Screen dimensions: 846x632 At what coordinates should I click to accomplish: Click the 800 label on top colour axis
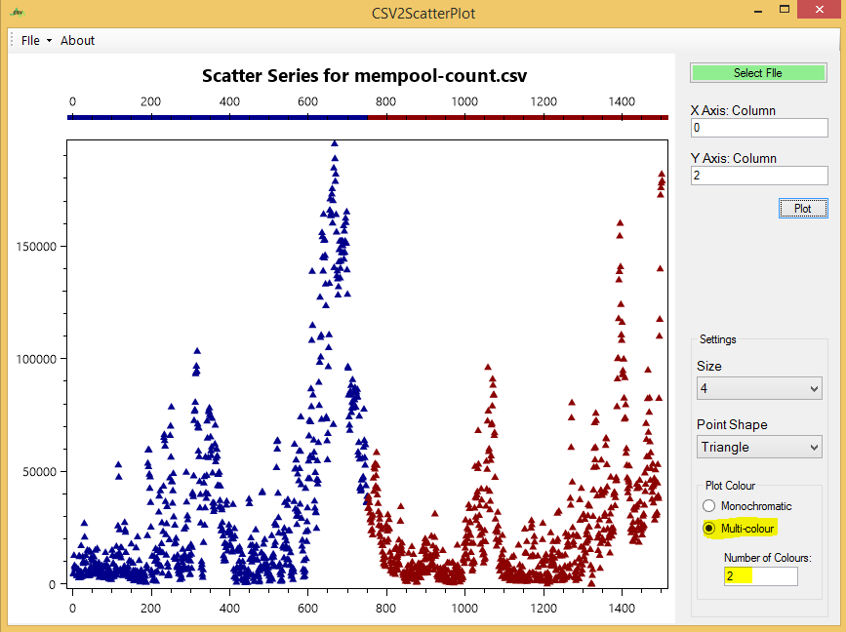click(x=385, y=101)
